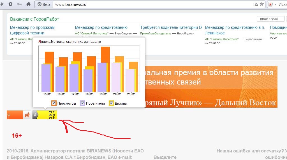Click salary text от 26 000₽

pyautogui.click(x=18, y=43)
